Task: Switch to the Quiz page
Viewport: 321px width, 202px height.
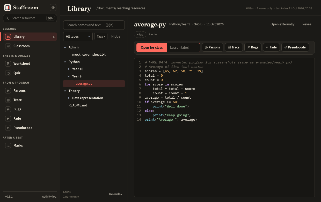Action: (x=30, y=73)
